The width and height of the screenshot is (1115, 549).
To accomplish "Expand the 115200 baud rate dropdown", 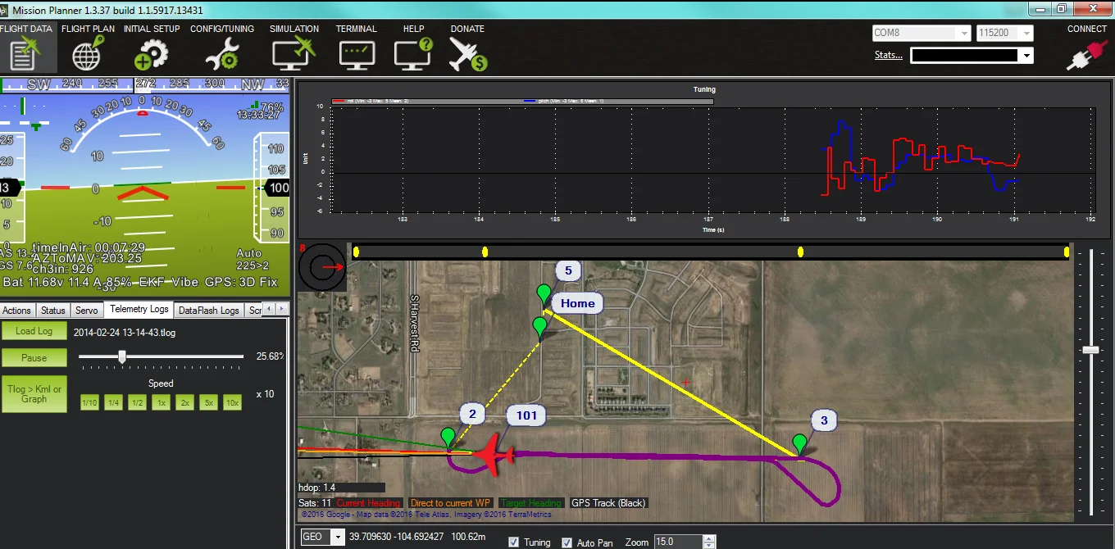I will click(1004, 34).
